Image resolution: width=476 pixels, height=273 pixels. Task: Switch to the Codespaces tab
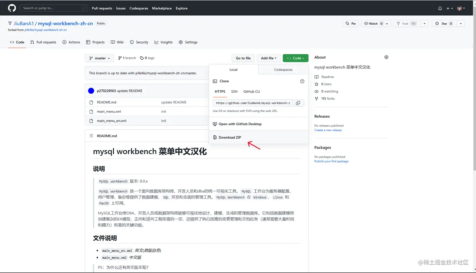coord(283,70)
